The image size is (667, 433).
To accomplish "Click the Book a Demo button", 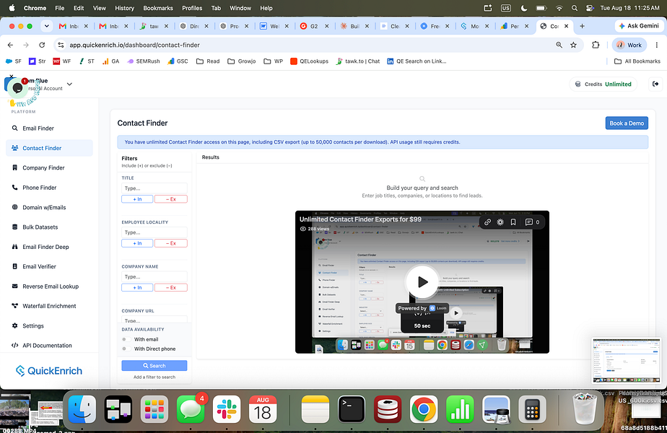I will click(627, 123).
